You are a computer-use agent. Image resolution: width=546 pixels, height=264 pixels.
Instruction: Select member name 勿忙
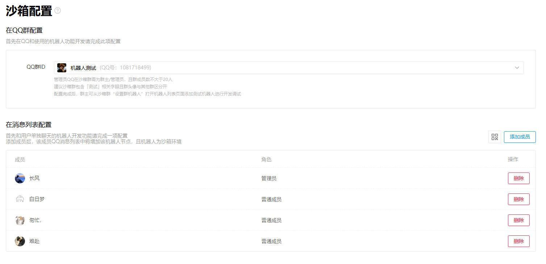35,220
